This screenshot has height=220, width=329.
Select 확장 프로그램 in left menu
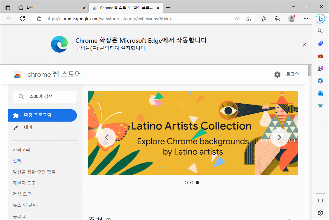[x=42, y=115]
